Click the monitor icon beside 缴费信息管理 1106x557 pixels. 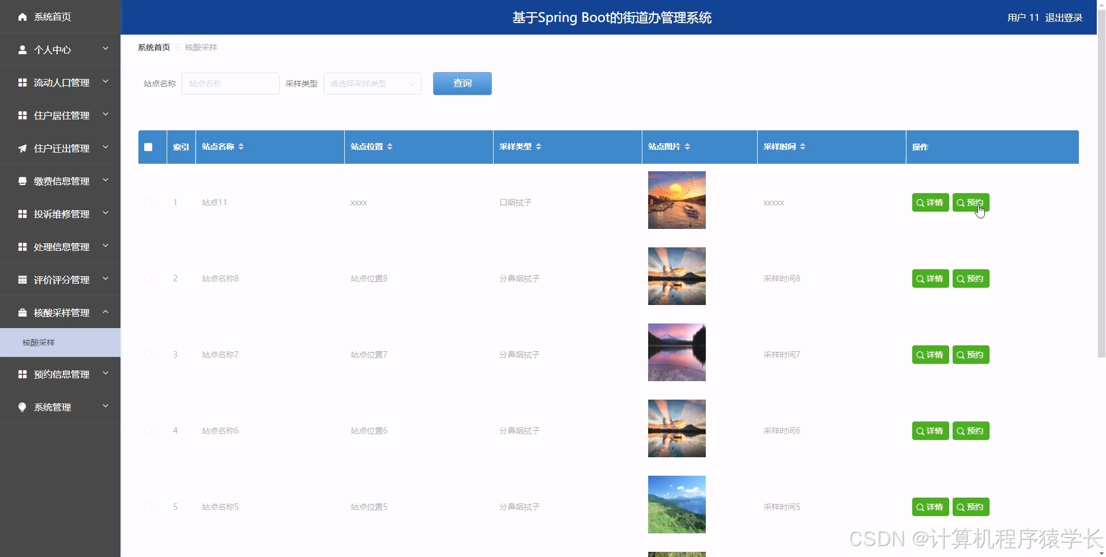[22, 180]
